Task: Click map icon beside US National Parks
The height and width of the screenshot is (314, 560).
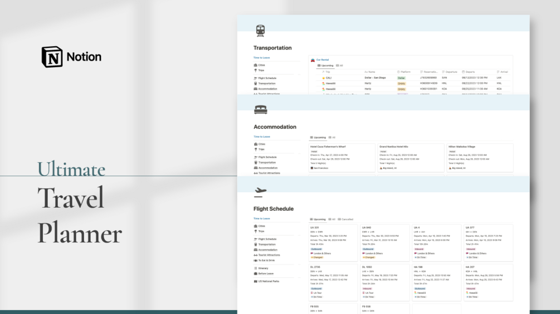Action: [x=255, y=281]
